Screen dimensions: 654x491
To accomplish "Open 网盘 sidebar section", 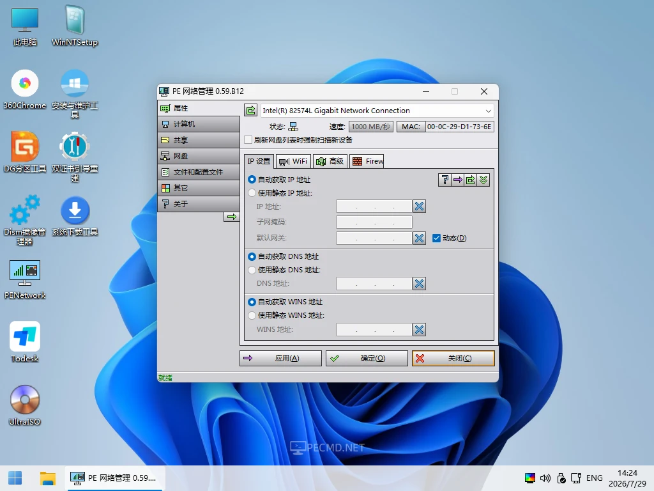I will pyautogui.click(x=199, y=156).
